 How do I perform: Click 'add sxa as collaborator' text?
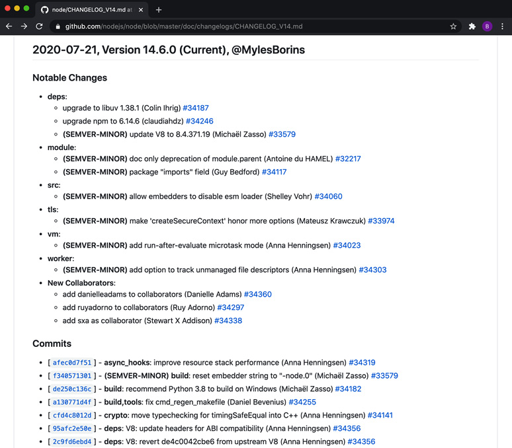pyautogui.click(x=103, y=320)
